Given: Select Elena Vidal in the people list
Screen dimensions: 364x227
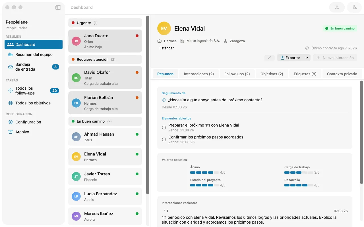Looking at the screenshot, I should (105, 157).
